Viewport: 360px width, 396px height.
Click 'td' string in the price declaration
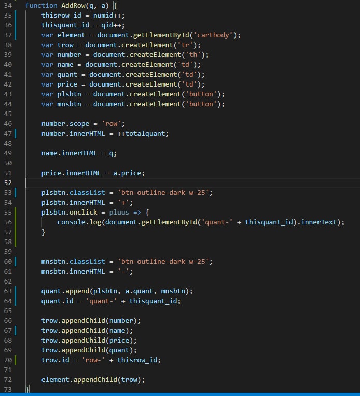[189, 84]
